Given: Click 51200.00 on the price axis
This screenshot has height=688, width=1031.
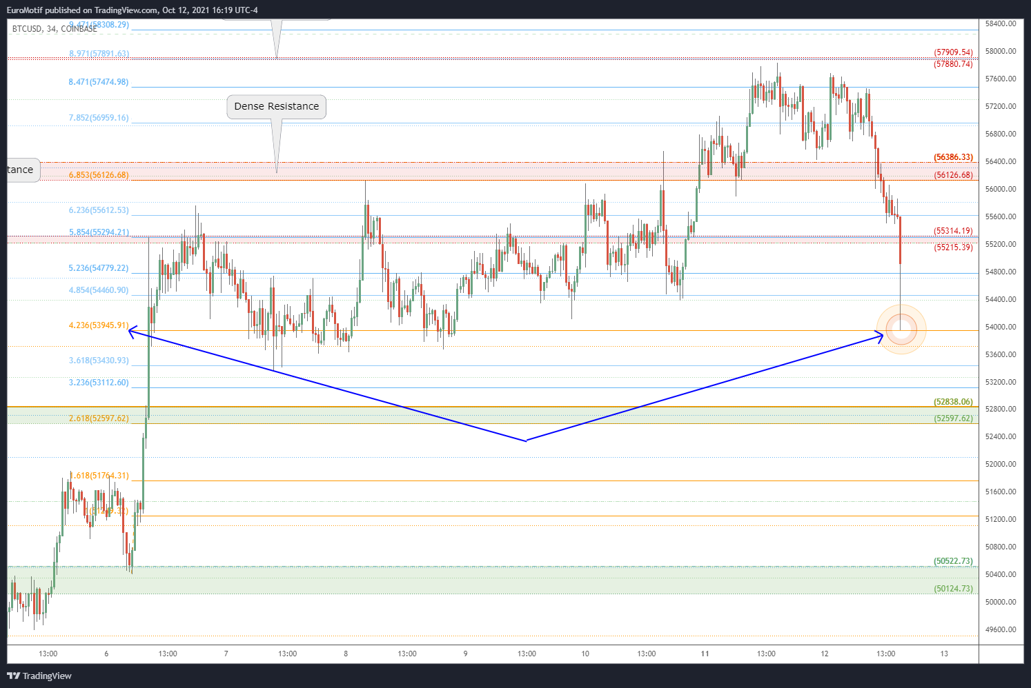Looking at the screenshot, I should [x=1001, y=519].
